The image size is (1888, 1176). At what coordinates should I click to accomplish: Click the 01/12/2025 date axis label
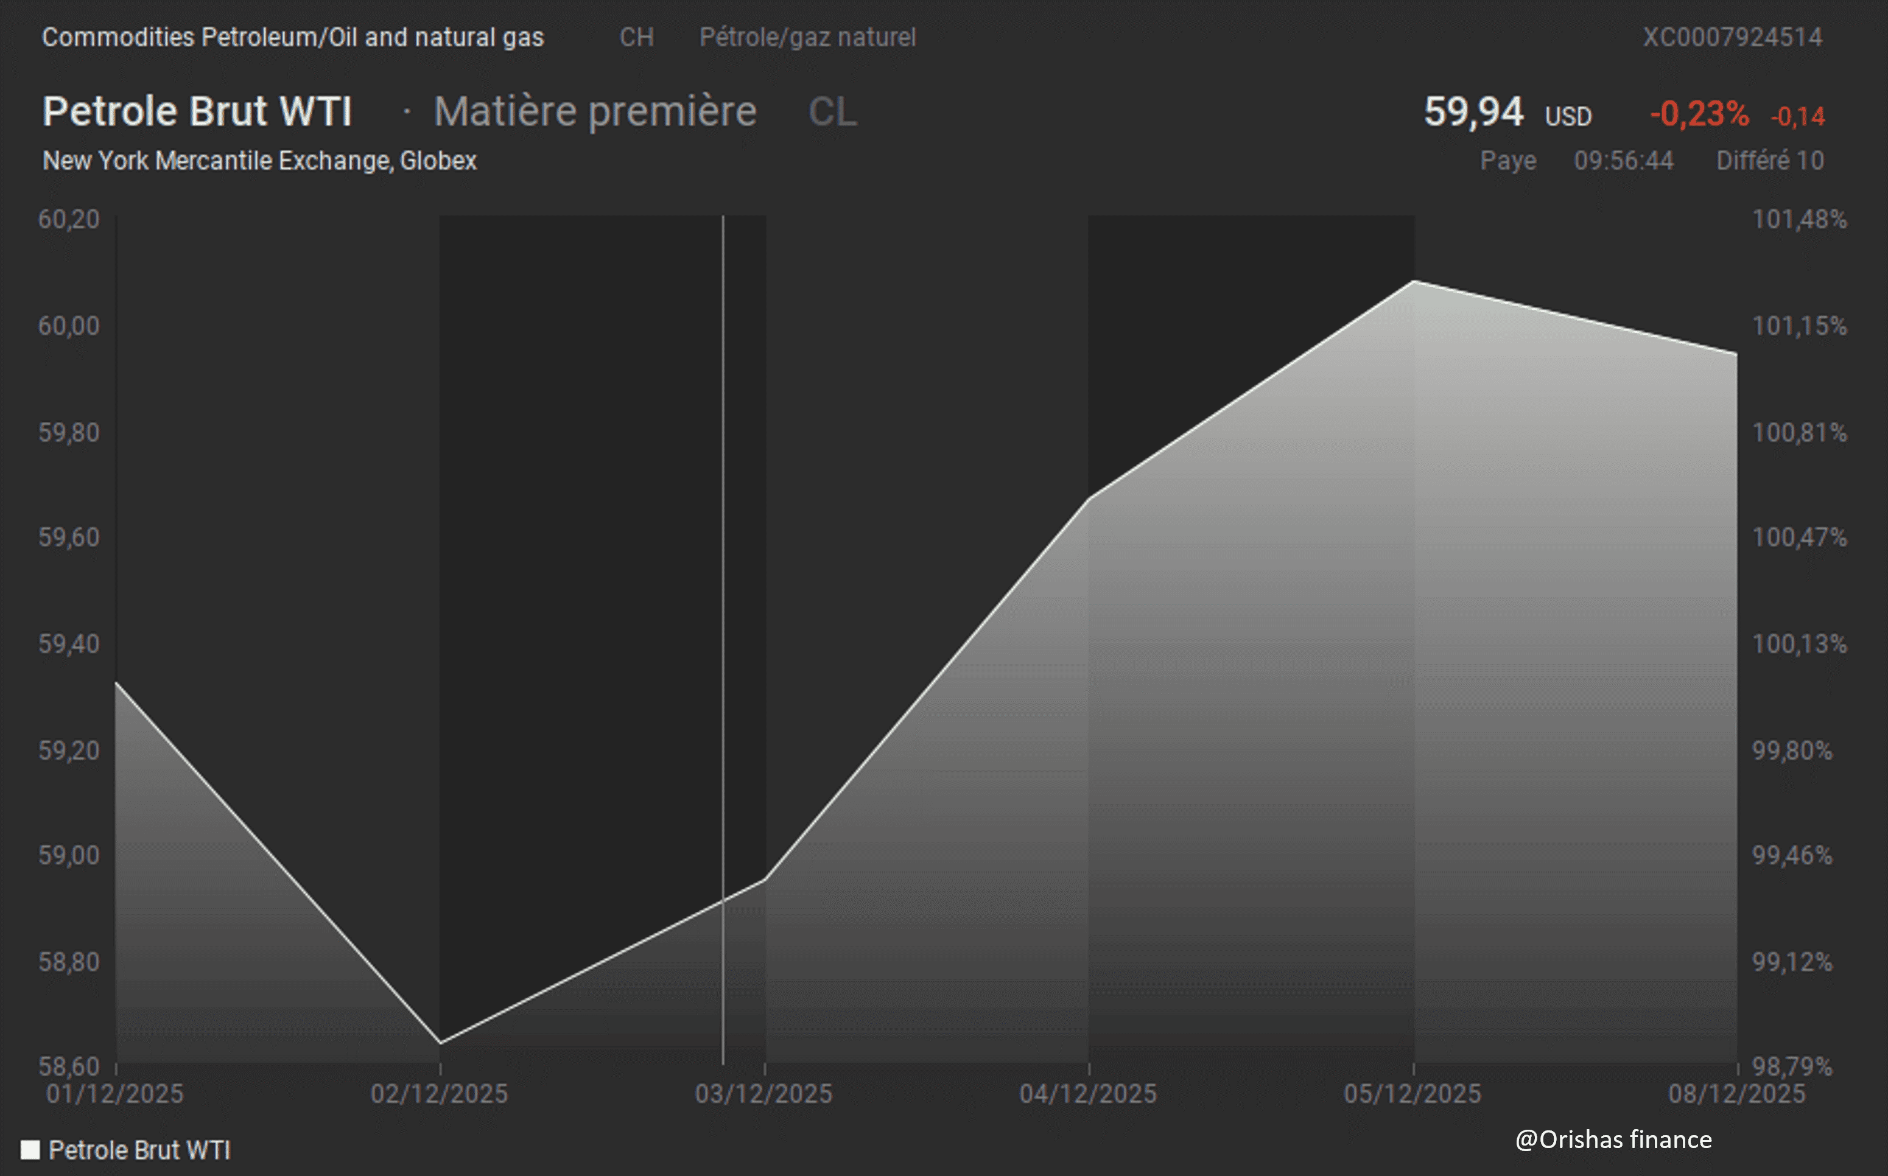(x=114, y=1094)
